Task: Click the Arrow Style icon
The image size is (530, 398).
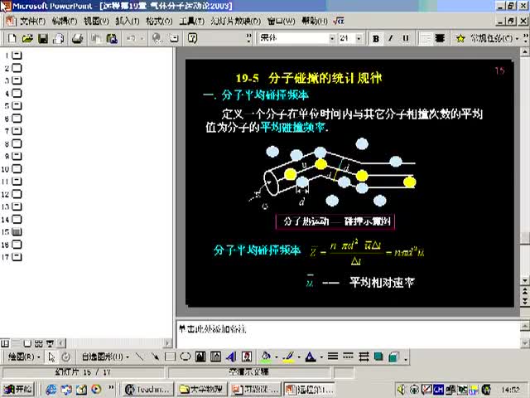Action: point(364,357)
